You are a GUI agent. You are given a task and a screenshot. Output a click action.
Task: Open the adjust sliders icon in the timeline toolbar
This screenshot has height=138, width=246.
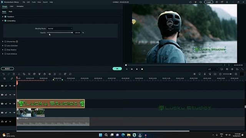tap(55, 74)
